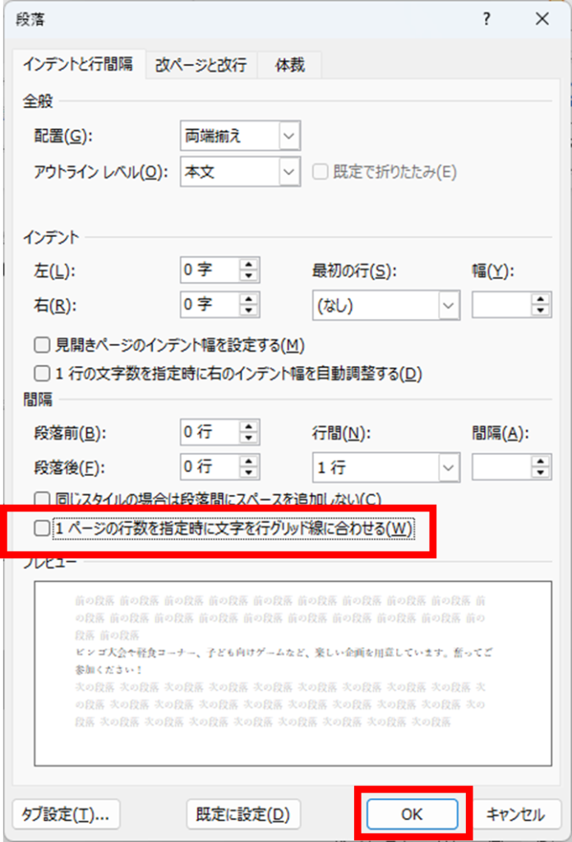
Task: Open the 体裁 tab
Action: pos(289,65)
